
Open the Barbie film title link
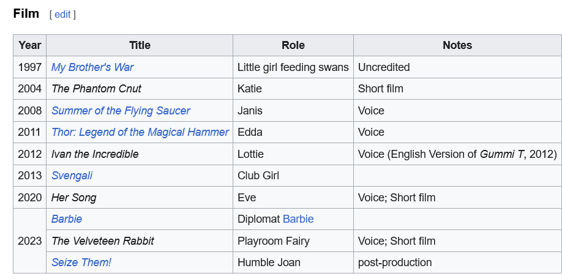click(66, 219)
